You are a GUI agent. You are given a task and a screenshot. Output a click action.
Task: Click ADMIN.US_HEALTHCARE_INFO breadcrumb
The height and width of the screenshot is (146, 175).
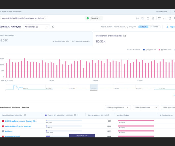click(12, 11)
